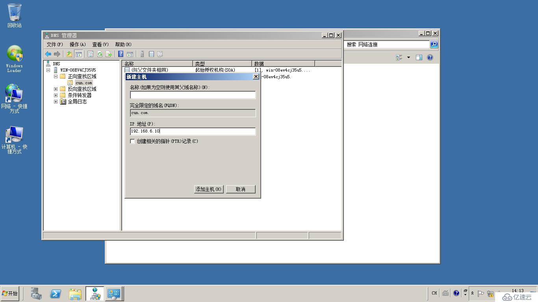Click the tray help question-mark icon
538x302 pixels.
pos(456,293)
